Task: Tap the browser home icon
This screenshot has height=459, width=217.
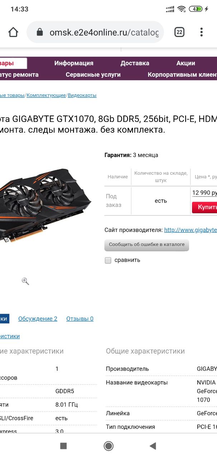Action: pos(13,32)
